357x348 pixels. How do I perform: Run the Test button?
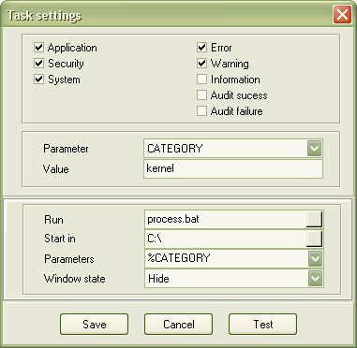coord(262,325)
